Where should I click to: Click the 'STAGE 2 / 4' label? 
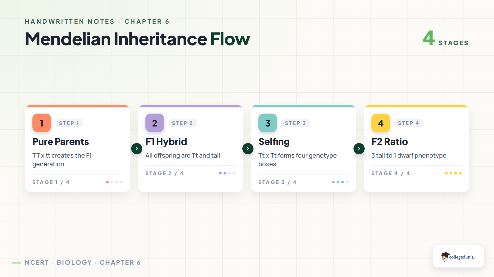pos(165,173)
